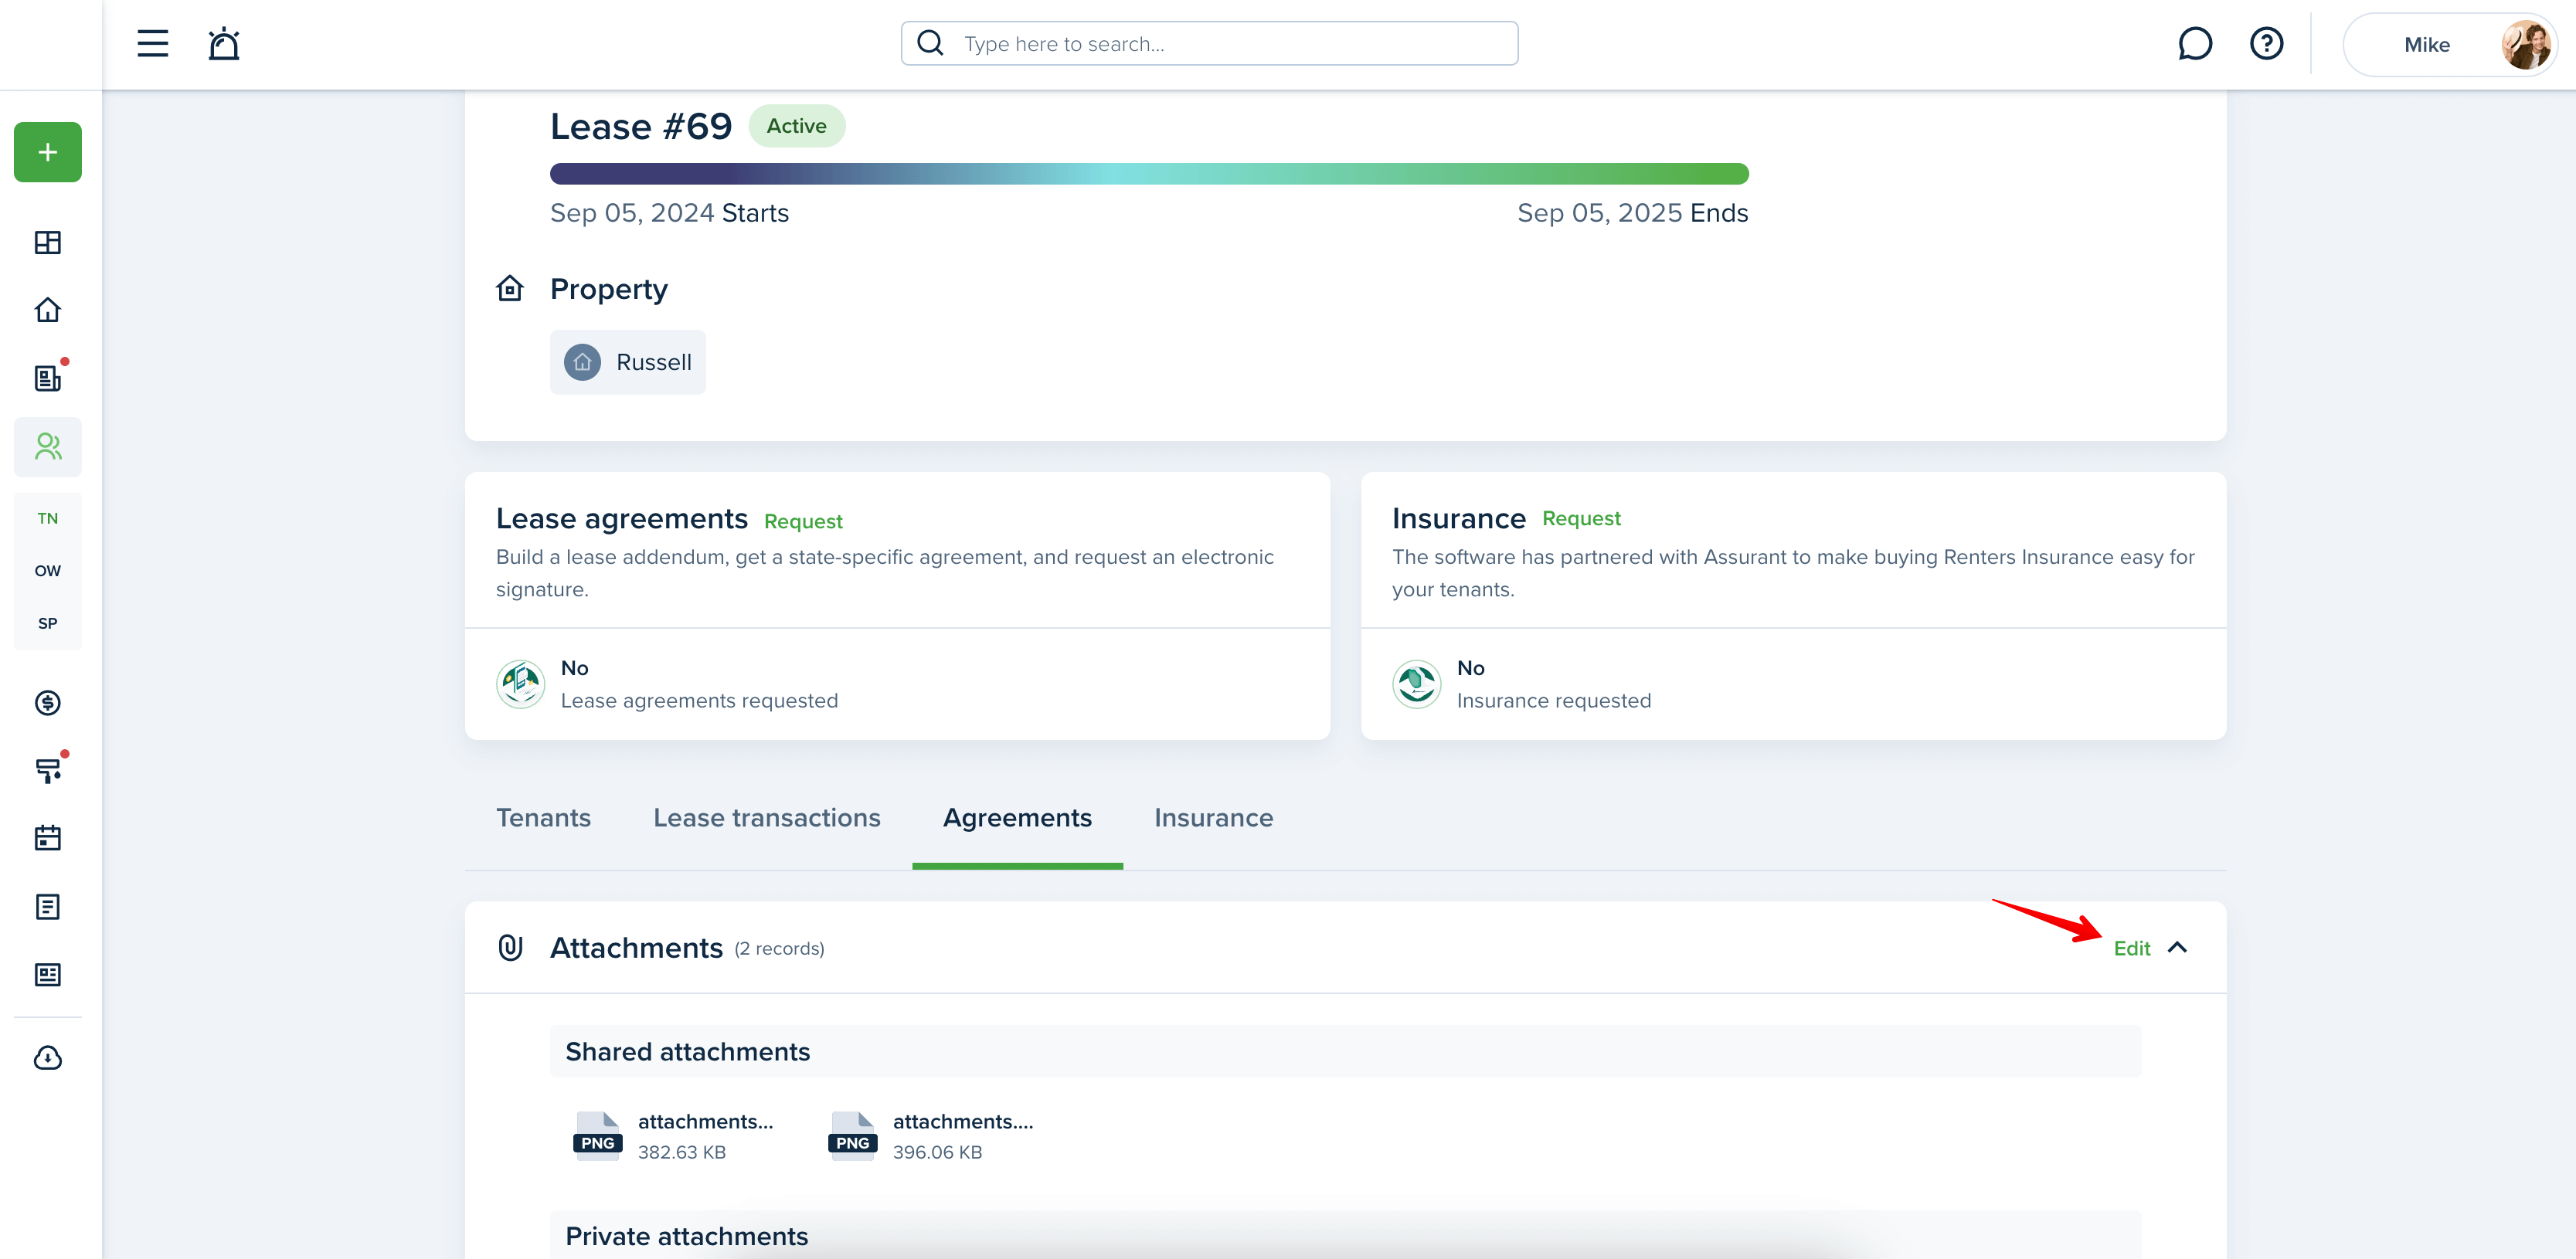Click the Attachments paperclip icon
Image resolution: width=2576 pixels, height=1259 pixels.
pos(510,948)
